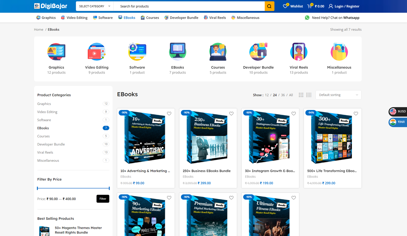Switch currency to $USD
407x236 pixels.
point(398,111)
